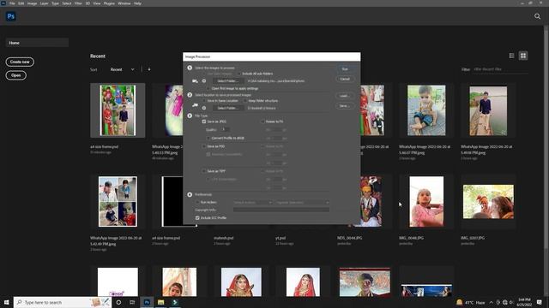The image size is (549, 308).
Task: Show hidden system tray icons chevron
Action: point(491,302)
